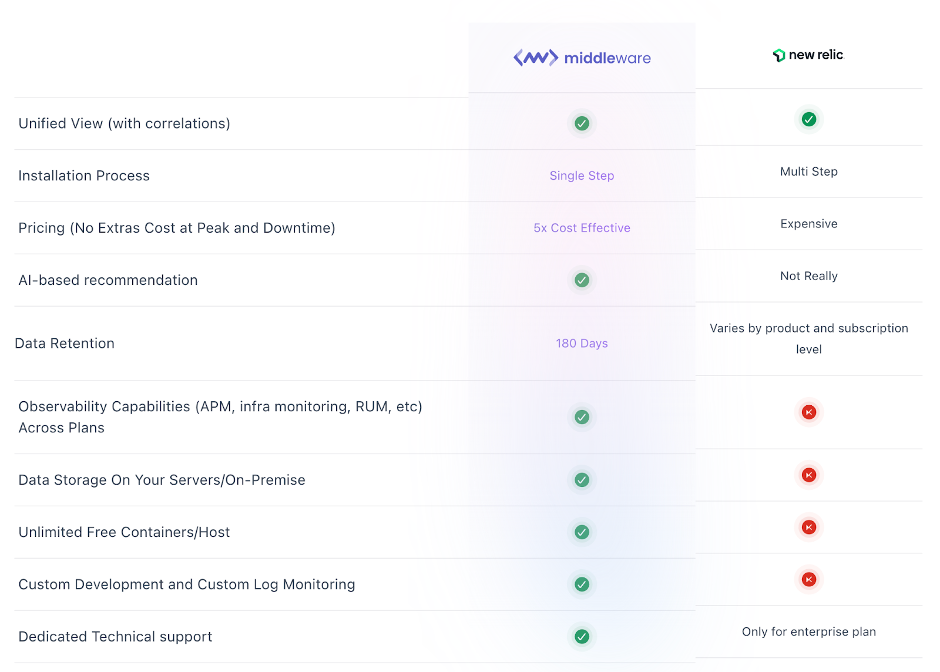Select the 'Data Retention' row label
Image resolution: width=940 pixels, height=672 pixels.
tap(65, 344)
